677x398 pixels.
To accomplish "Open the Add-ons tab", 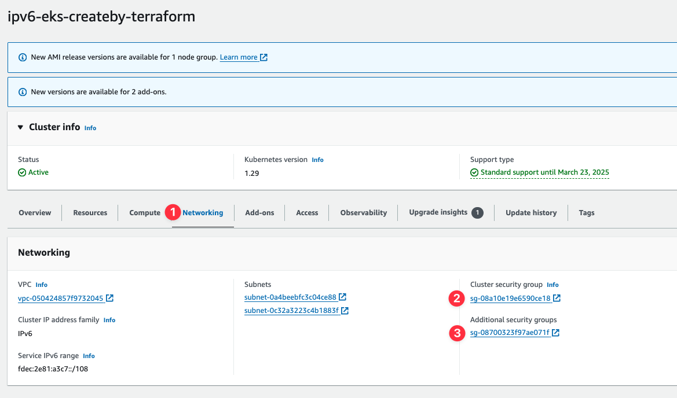I will pyautogui.click(x=259, y=212).
